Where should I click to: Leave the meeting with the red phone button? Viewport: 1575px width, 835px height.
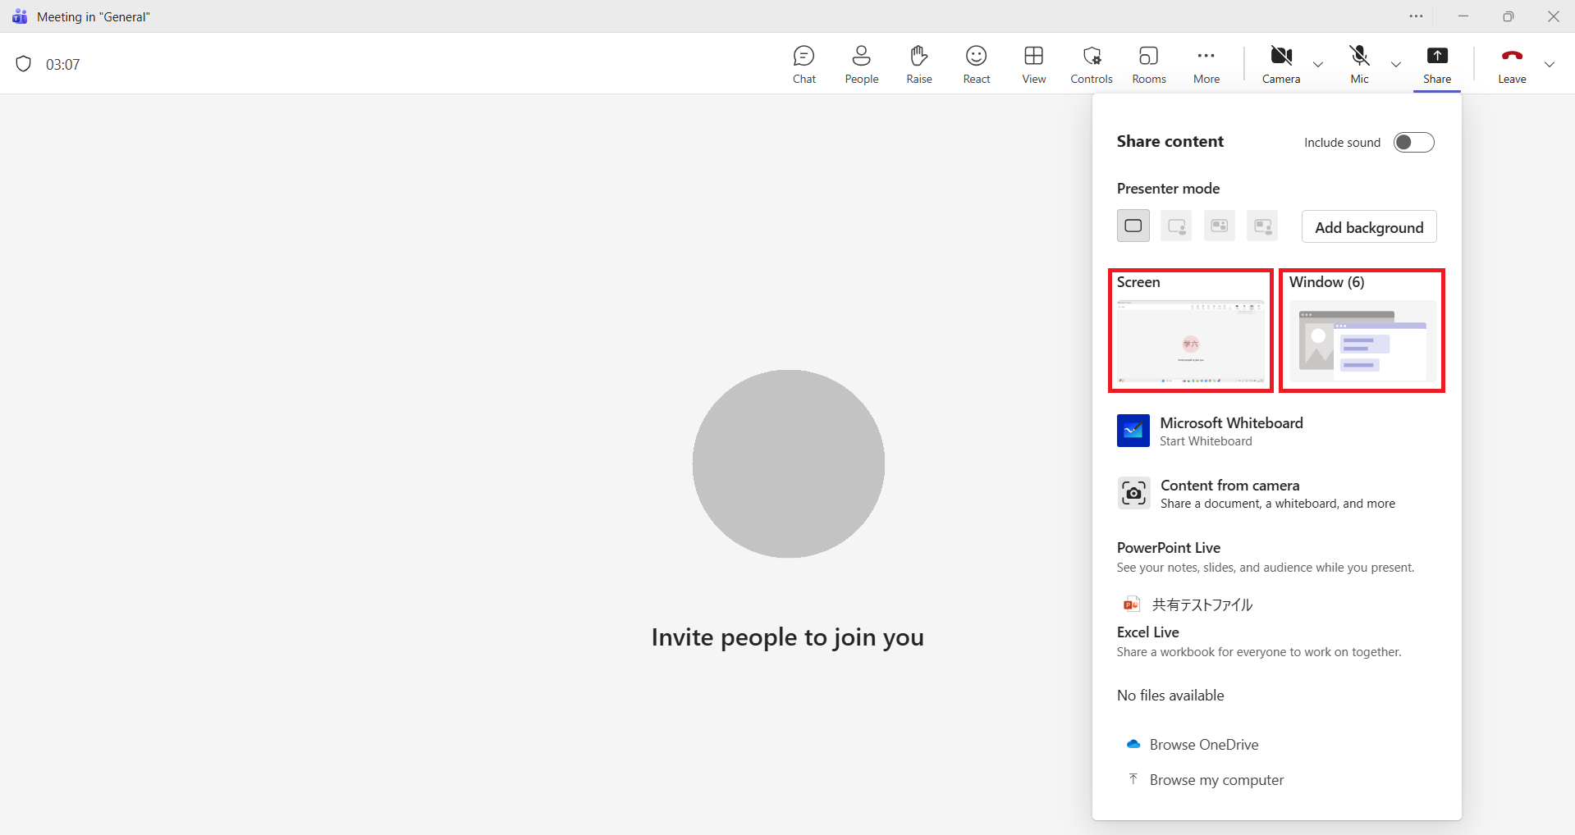(x=1511, y=64)
